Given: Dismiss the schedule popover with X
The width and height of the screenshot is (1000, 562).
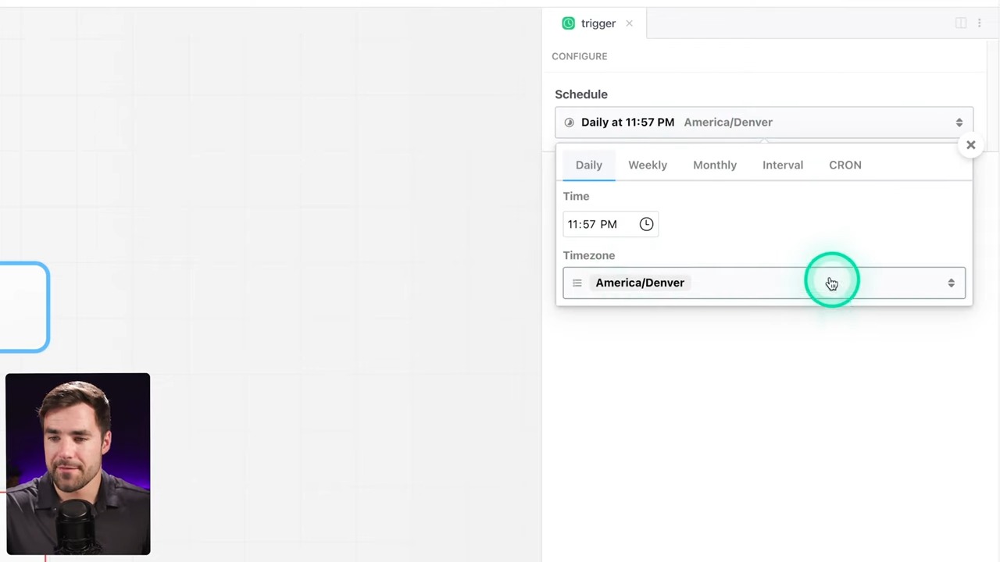Looking at the screenshot, I should (x=970, y=145).
